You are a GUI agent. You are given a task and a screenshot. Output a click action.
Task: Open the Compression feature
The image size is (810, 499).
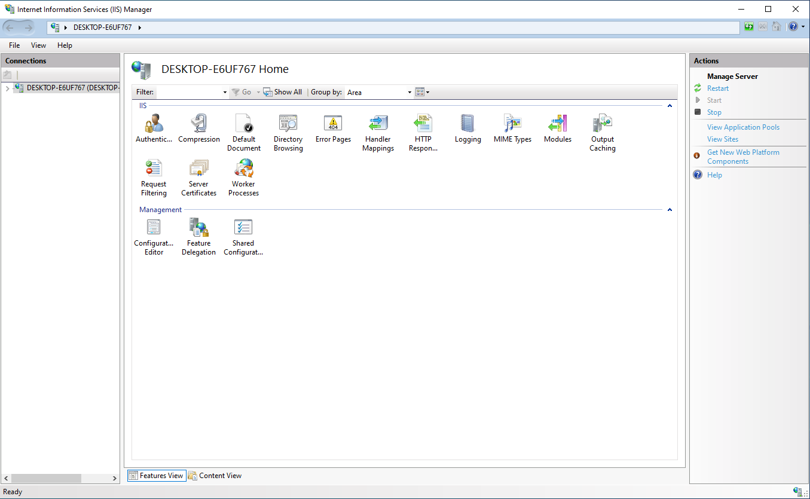(x=198, y=124)
